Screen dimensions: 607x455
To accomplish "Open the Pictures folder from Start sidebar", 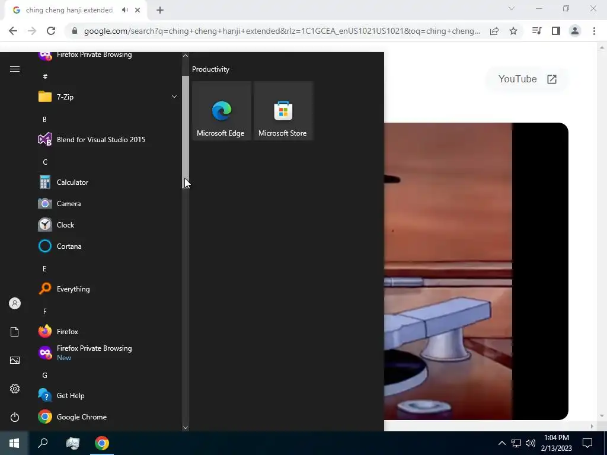I will pos(15,360).
